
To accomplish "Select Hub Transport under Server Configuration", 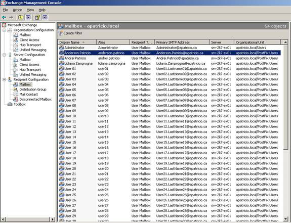I will pos(30,70).
